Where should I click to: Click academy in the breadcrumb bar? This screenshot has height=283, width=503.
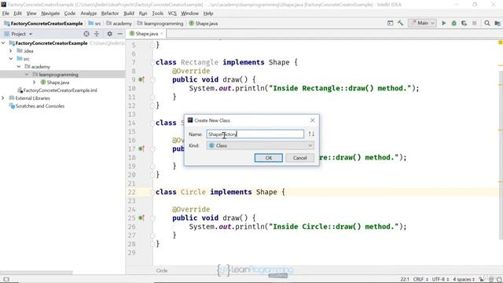coord(119,24)
